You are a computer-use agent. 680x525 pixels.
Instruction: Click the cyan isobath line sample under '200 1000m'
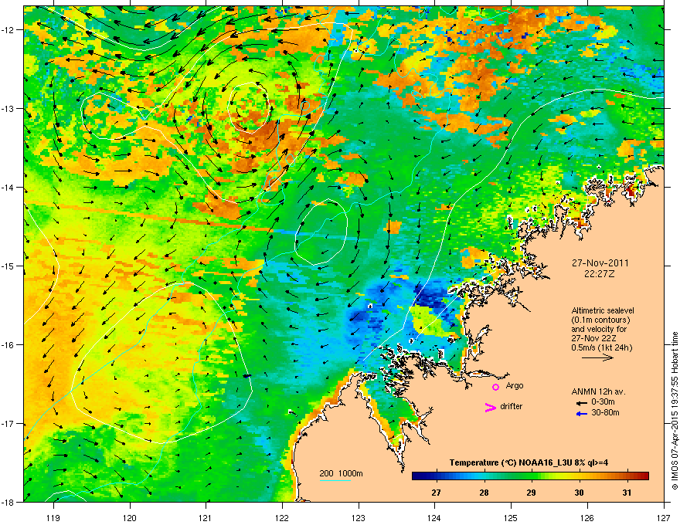click(x=335, y=480)
